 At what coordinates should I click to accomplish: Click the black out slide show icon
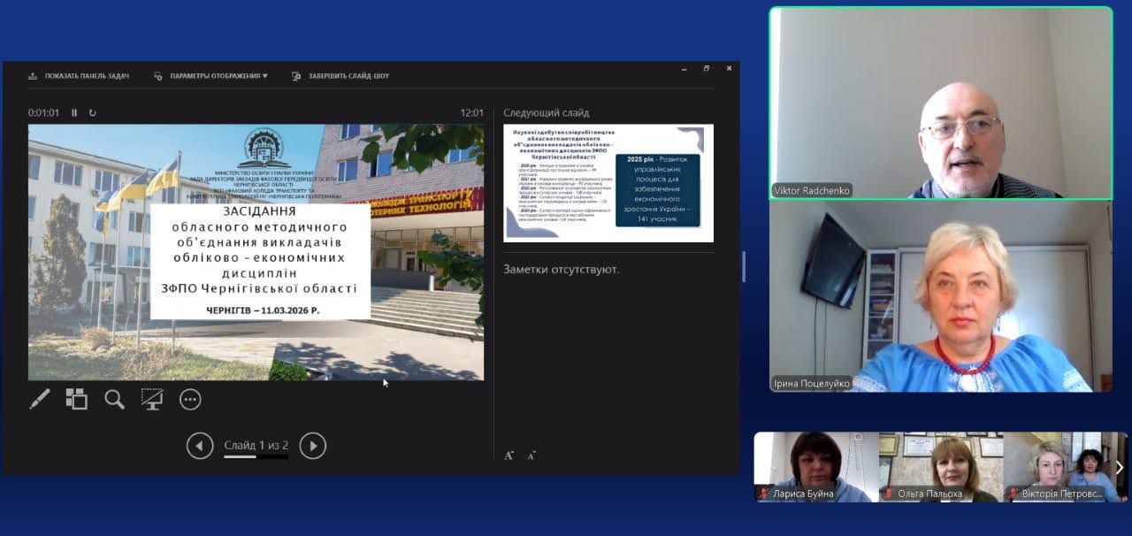(152, 400)
